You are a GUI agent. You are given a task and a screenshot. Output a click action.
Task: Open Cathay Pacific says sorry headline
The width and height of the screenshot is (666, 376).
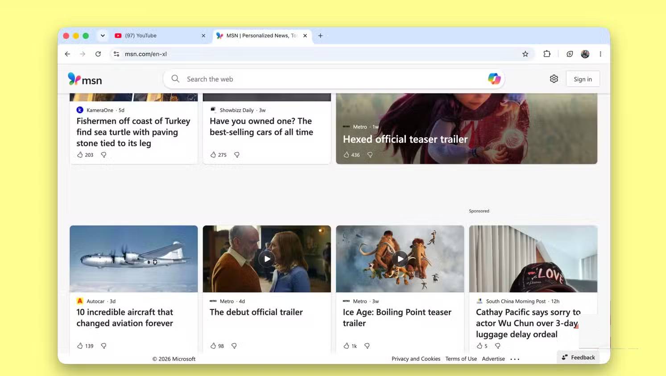click(x=528, y=323)
